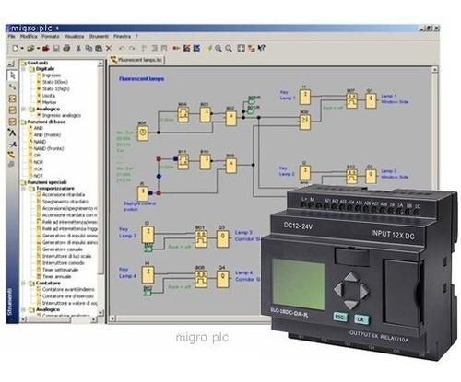Click the Simulation tool icon in left bar
Image resolution: width=461 pixels, height=382 pixels.
click(x=12, y=155)
